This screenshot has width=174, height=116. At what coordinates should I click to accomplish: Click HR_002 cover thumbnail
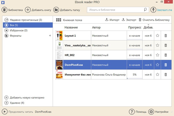point(59,55)
